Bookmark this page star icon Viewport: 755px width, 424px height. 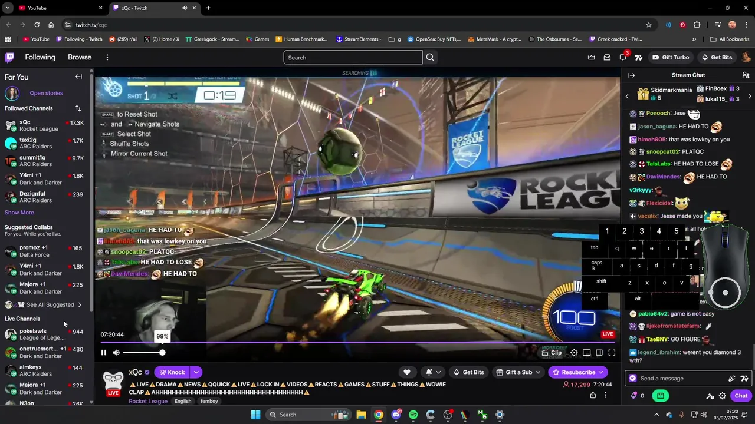[649, 25]
